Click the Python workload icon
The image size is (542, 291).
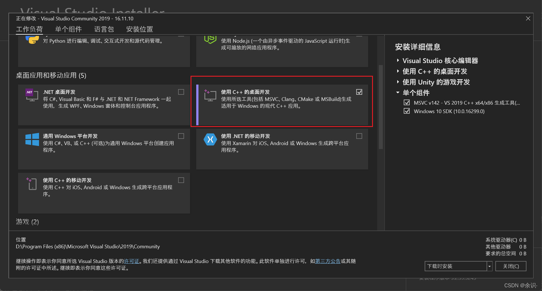(x=32, y=39)
